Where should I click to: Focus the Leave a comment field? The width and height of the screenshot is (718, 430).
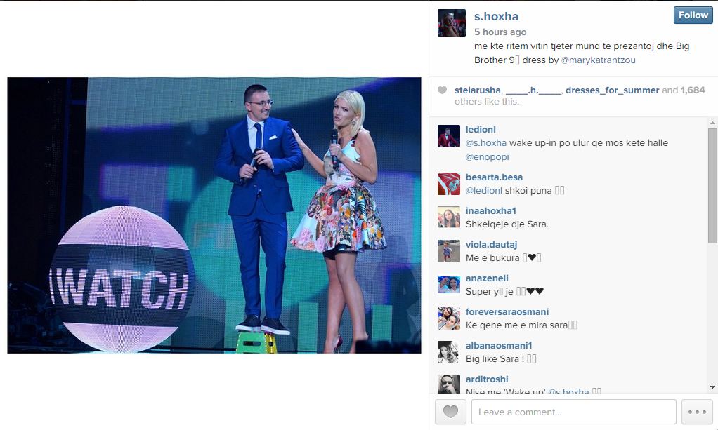click(x=574, y=412)
